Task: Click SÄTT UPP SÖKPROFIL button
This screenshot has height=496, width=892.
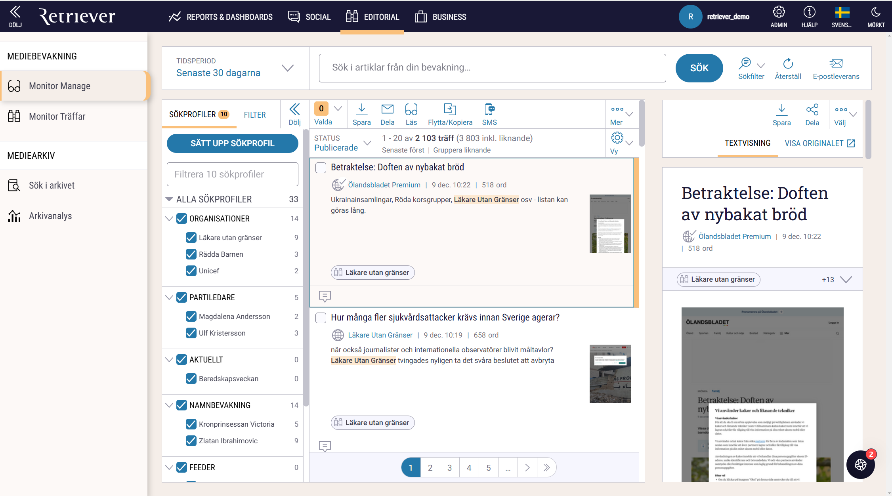Action: coord(233,143)
